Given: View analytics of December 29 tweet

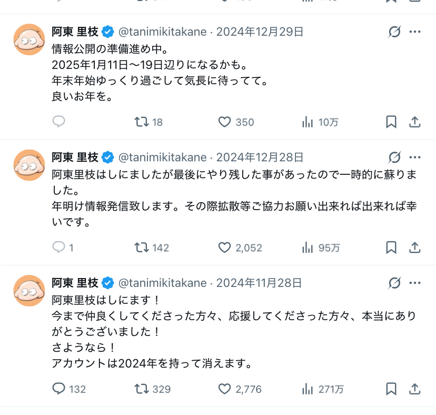Looking at the screenshot, I should point(308,122).
